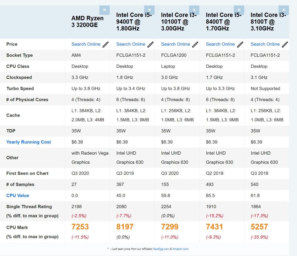
Task: Open Search Online link for i5-9400T
Action: pyautogui.click(x=131, y=44)
